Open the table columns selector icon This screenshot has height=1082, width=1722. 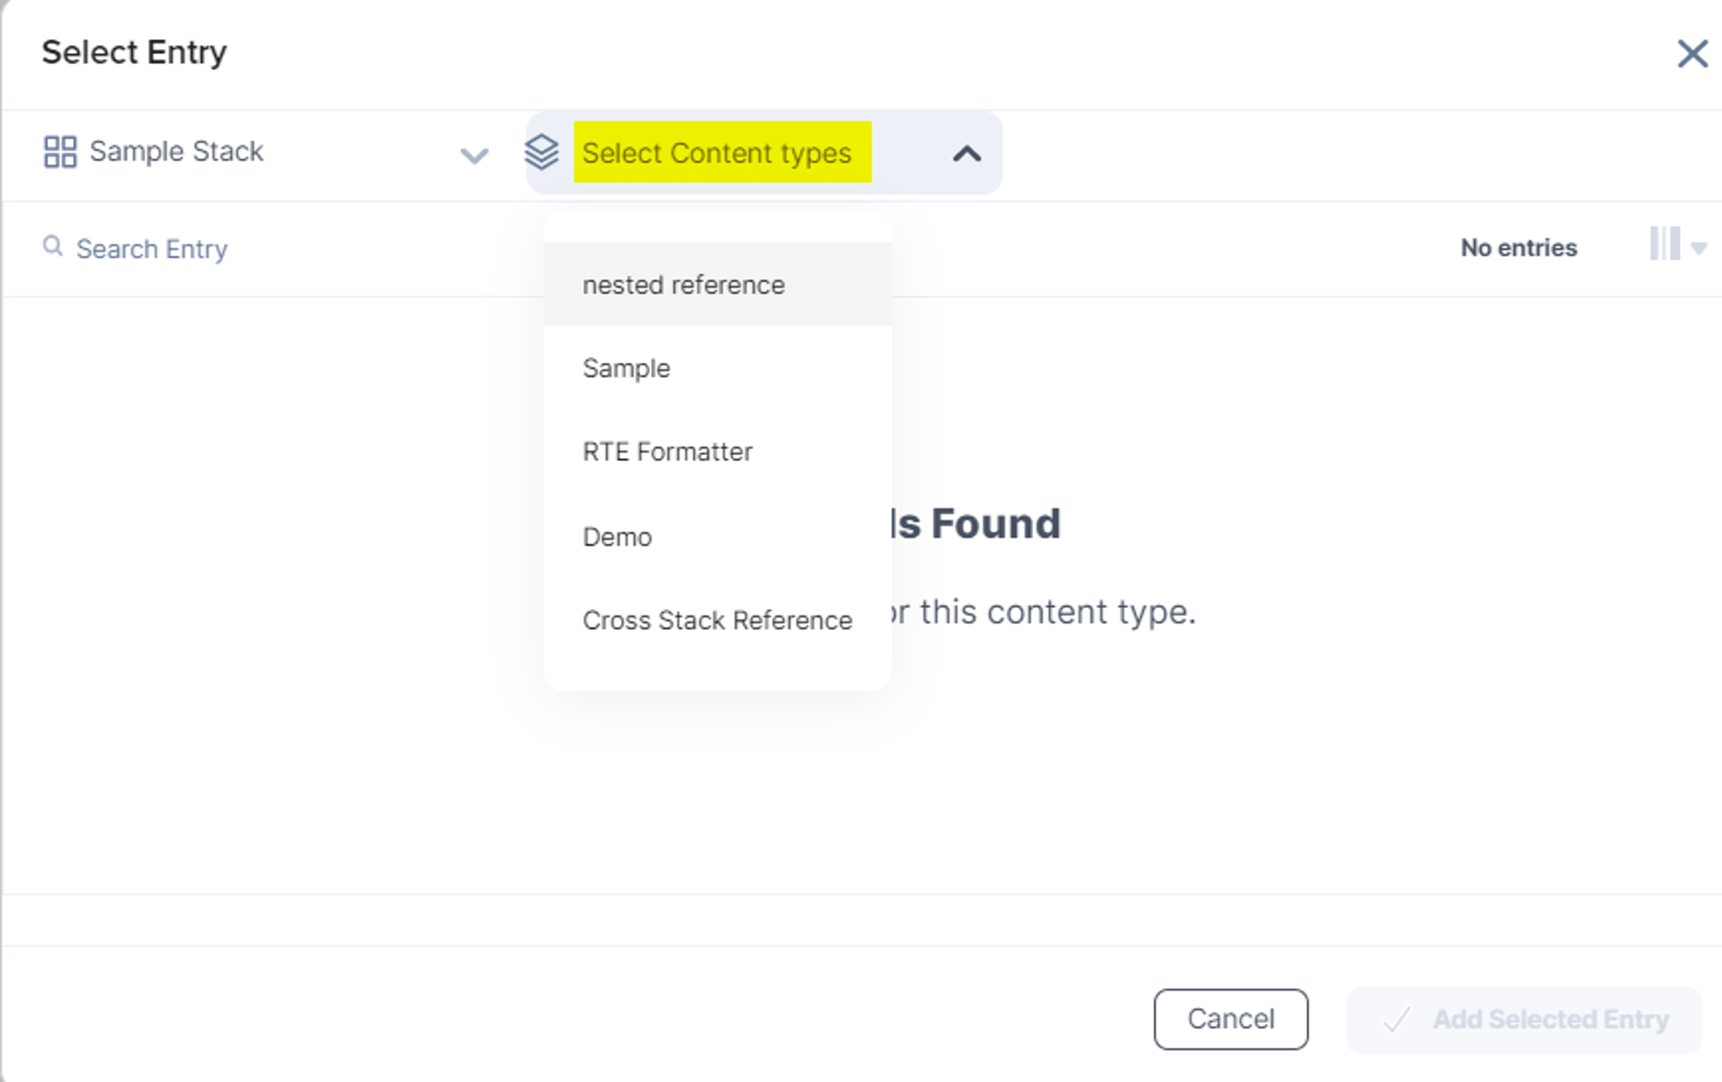point(1664,244)
